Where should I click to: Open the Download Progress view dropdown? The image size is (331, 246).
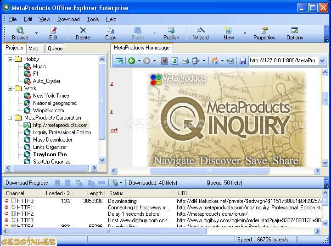point(121,183)
